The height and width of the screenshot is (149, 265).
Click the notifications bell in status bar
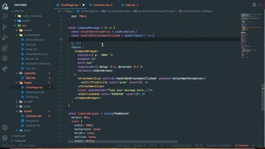[260, 145]
